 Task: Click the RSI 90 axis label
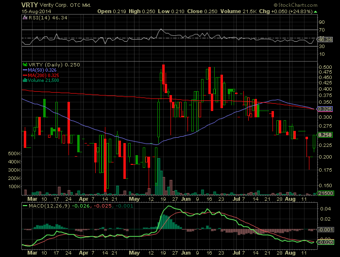(322, 22)
